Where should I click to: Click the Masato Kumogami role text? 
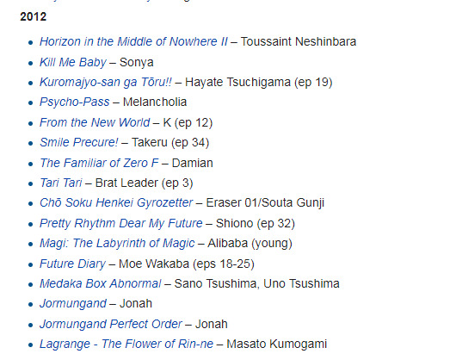(276, 344)
